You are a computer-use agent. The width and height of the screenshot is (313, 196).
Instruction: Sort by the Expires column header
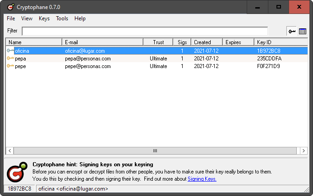click(238, 42)
